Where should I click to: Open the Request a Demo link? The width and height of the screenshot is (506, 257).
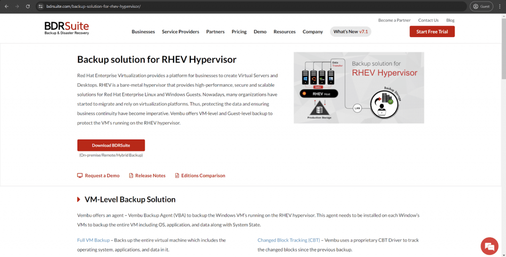pyautogui.click(x=98, y=176)
